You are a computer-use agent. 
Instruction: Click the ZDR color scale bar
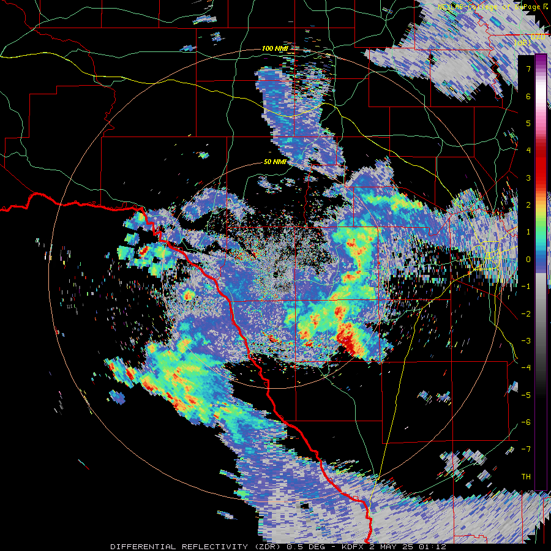[541, 272]
